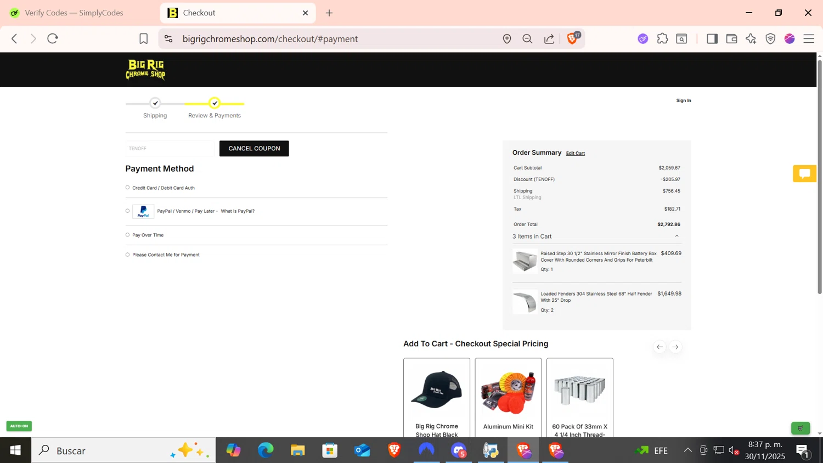
Task: Open the Microsoft Store taskbar icon
Action: tap(330, 451)
